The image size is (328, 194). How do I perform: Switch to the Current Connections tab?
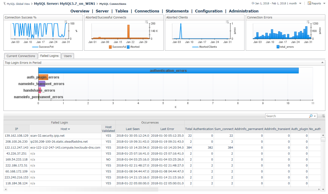[21, 56]
